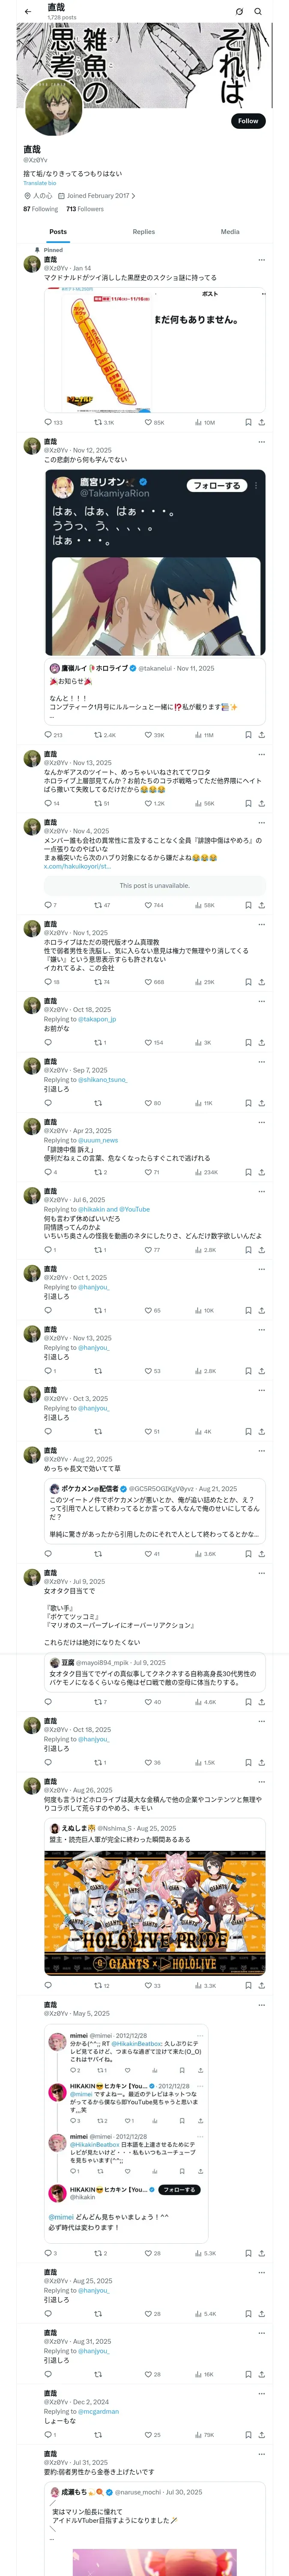
Task: Click the Translate bio link
Action: point(40,183)
